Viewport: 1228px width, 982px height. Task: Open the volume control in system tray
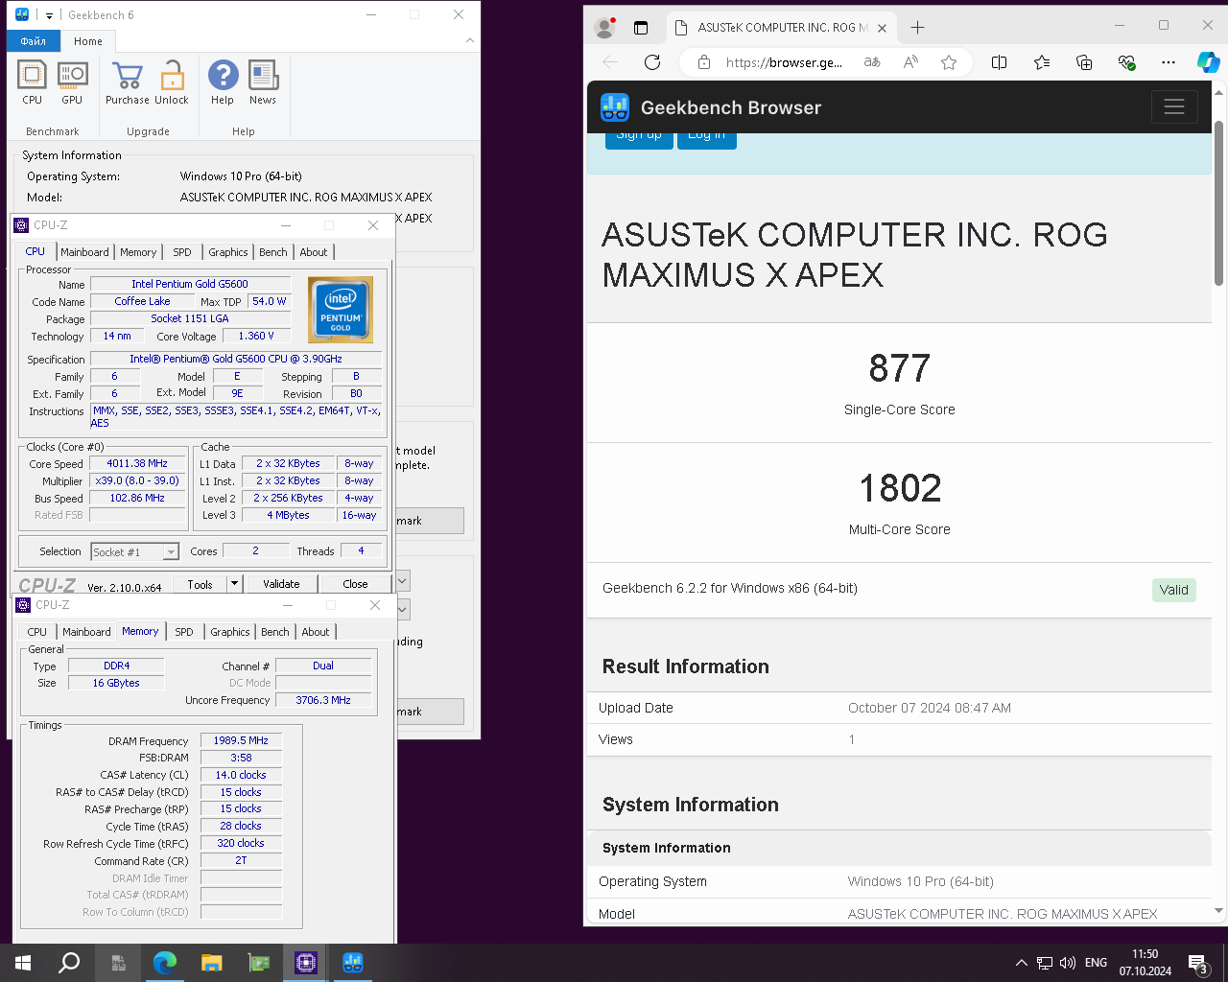tap(1068, 963)
